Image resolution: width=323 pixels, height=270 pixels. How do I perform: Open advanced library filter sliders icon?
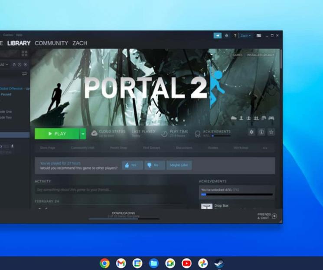pos(25,74)
